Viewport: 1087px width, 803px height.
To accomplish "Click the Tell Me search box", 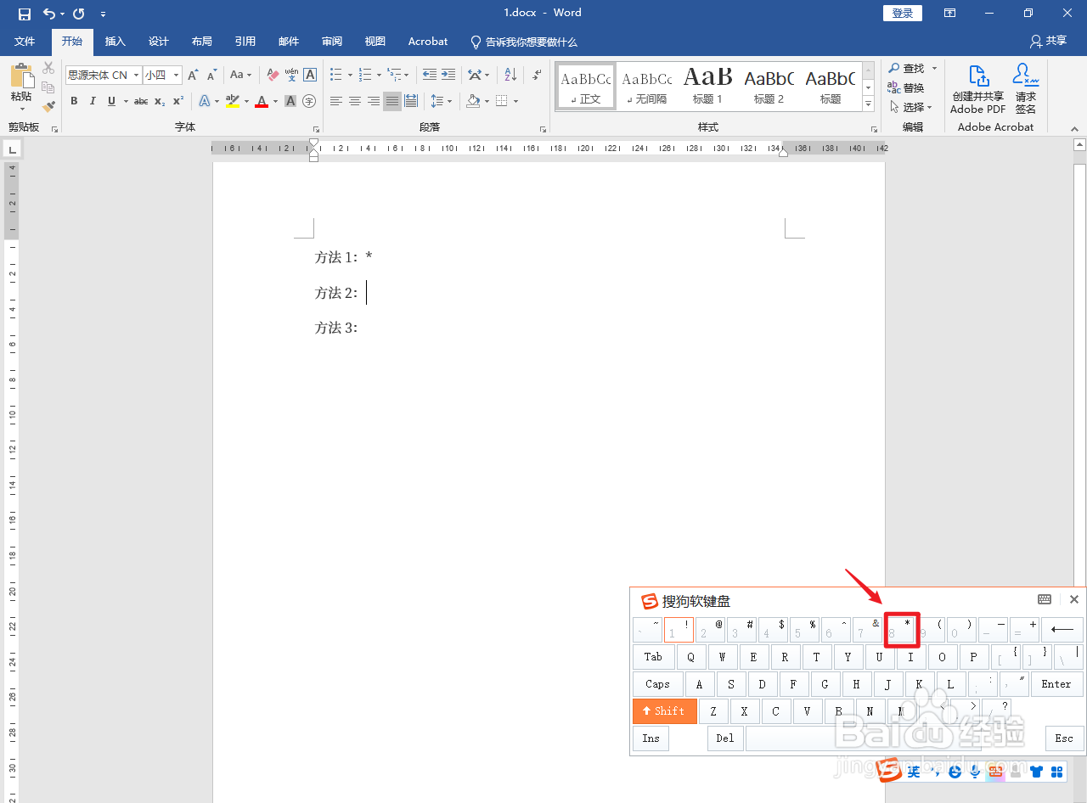I will 525,41.
